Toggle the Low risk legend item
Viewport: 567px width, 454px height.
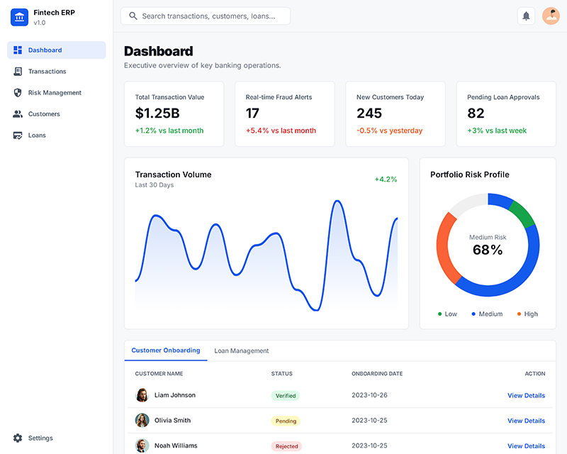coord(447,314)
